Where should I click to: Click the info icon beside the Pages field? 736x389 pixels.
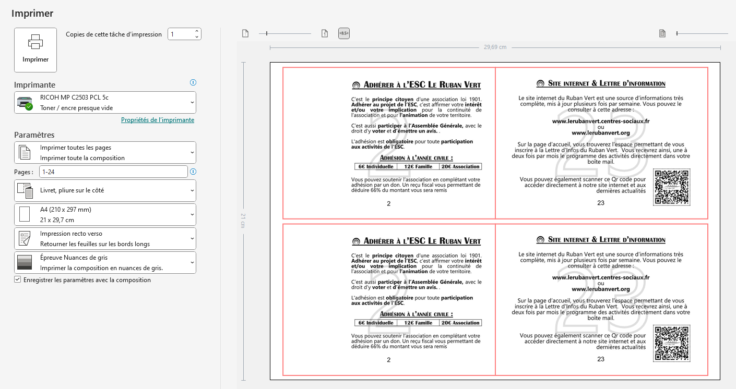(193, 172)
